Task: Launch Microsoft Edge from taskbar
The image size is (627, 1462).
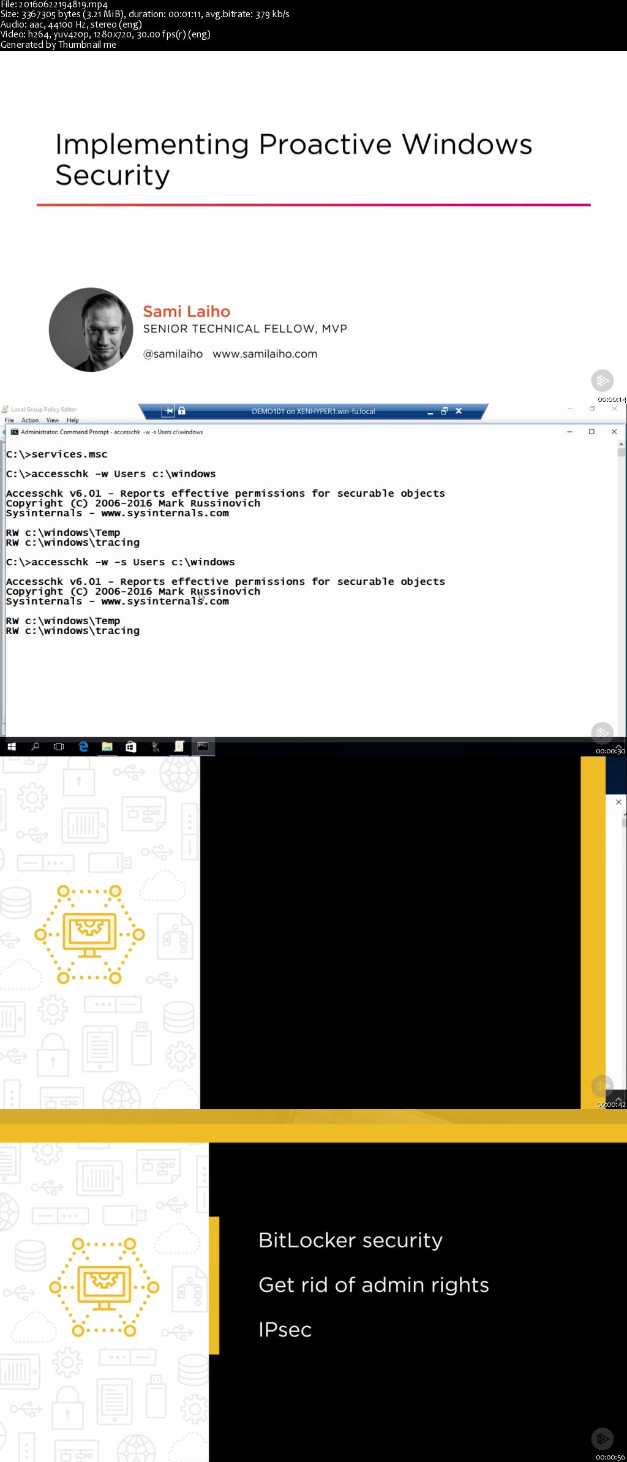Action: tap(83, 747)
